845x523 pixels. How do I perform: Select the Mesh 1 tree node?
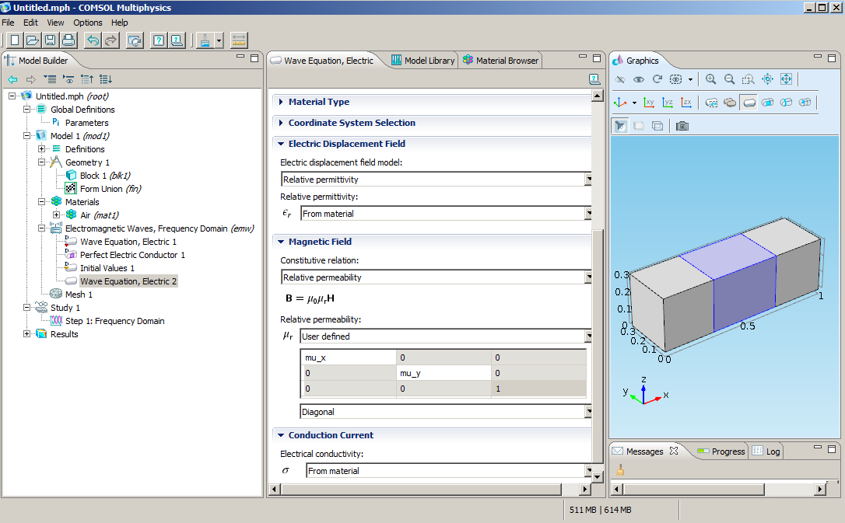(x=79, y=295)
